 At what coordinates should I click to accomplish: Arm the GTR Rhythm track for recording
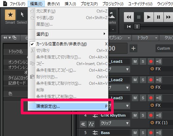point(151,115)
